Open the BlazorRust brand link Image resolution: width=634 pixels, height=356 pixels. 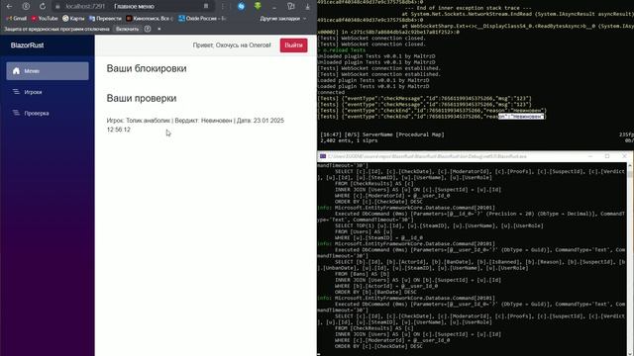coord(27,45)
